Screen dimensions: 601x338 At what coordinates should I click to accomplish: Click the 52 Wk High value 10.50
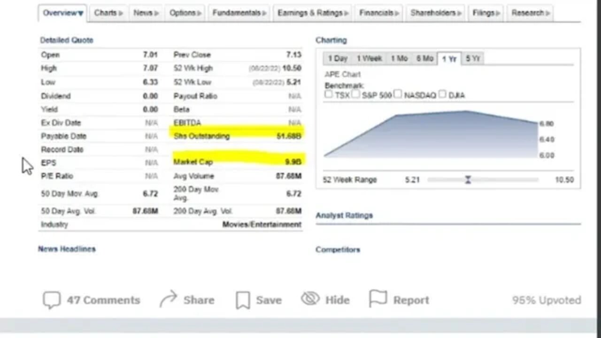[292, 68]
